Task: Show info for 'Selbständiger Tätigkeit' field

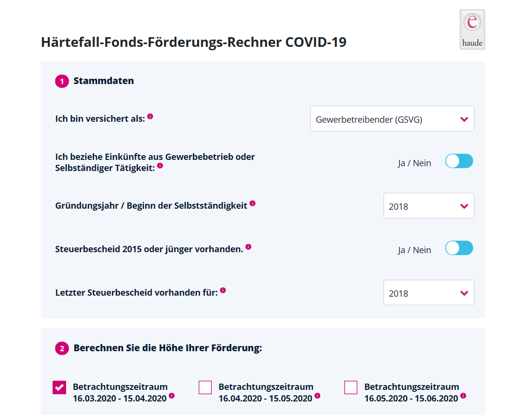Action: click(160, 166)
